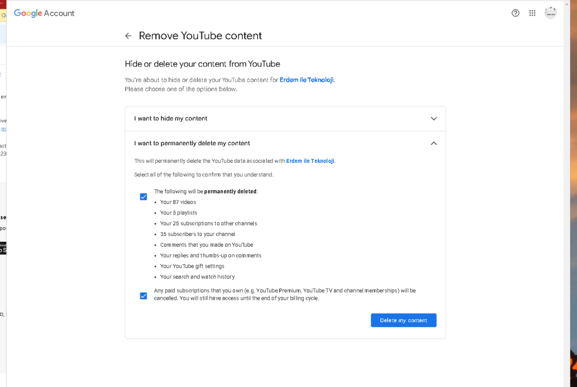
Task: Open the Google Account help icon
Action: pos(515,13)
